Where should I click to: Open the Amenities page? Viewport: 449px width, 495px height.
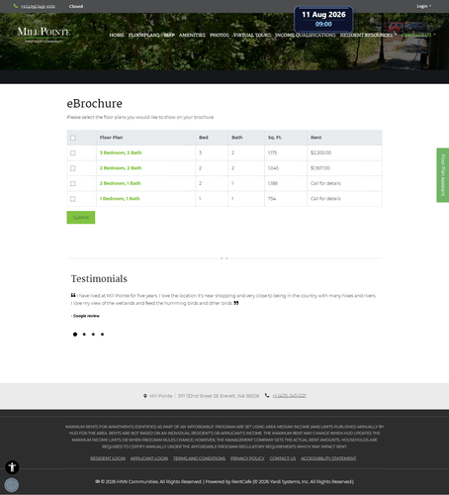(x=192, y=35)
